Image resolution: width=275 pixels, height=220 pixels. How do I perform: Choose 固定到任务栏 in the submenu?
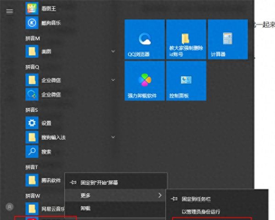click(x=217, y=199)
